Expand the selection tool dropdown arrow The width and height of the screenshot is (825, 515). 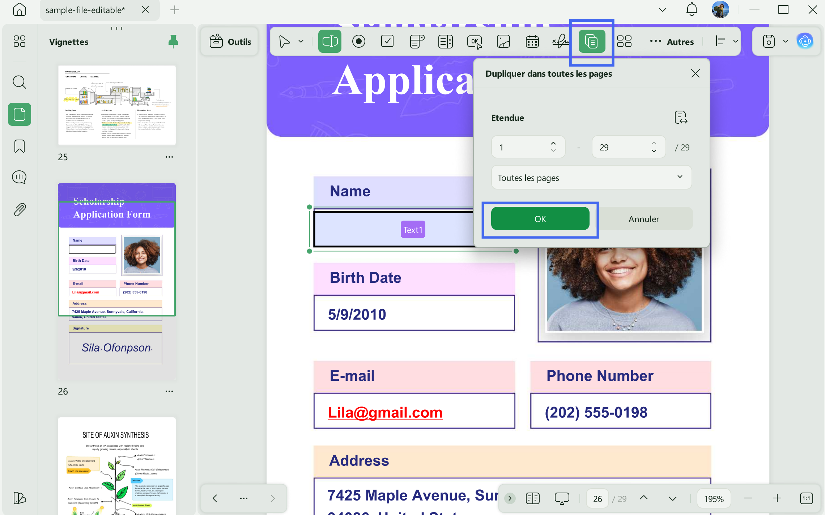[x=301, y=41]
